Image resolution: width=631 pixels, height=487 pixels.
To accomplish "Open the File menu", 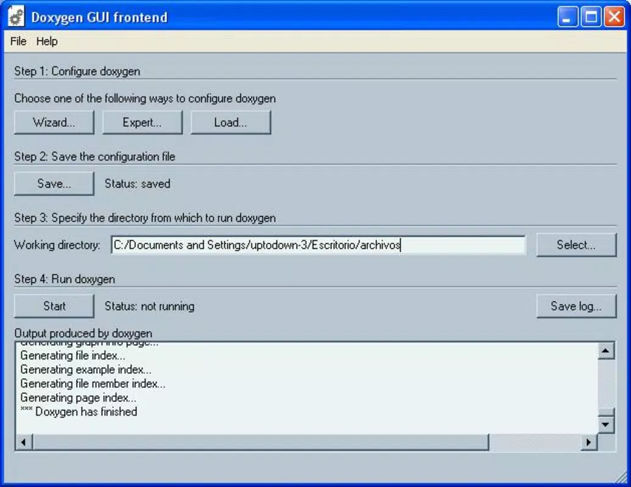I will 18,41.
